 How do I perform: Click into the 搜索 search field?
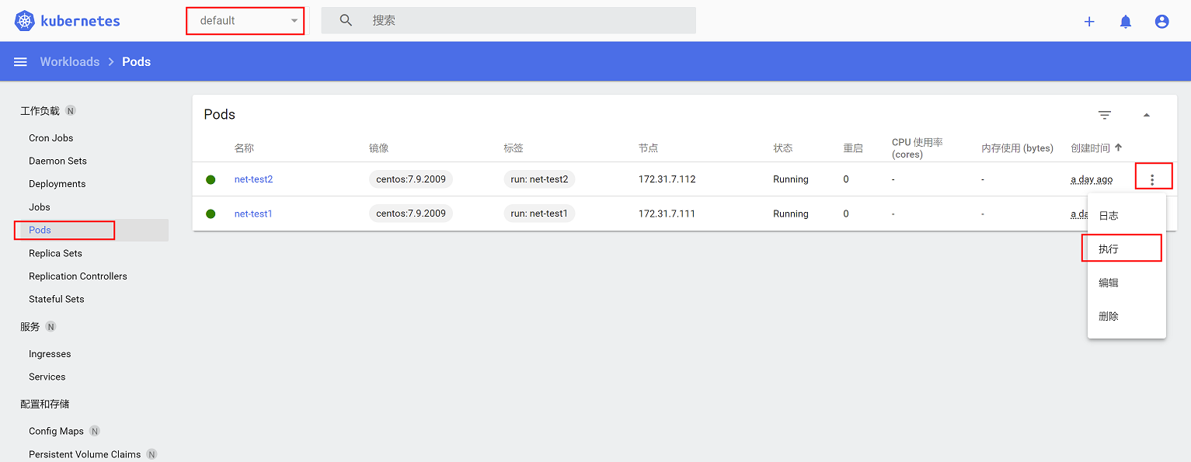pos(528,21)
